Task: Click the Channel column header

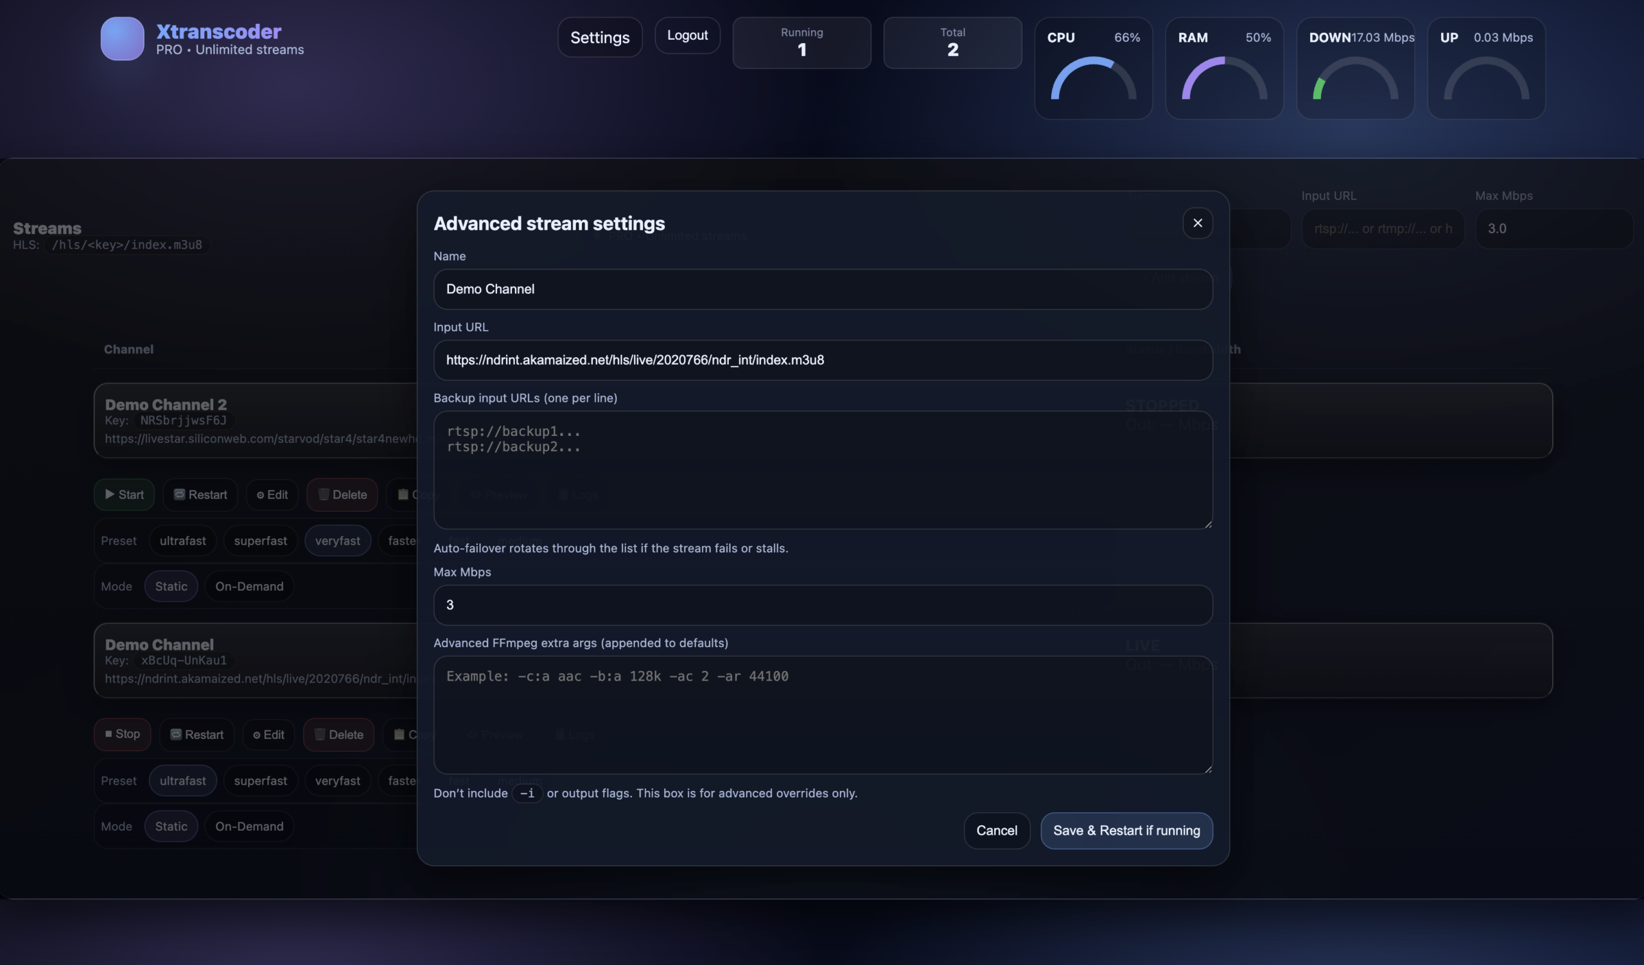Action: 128,349
